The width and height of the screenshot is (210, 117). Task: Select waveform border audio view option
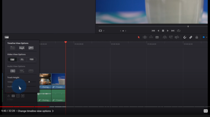tap(31, 71)
